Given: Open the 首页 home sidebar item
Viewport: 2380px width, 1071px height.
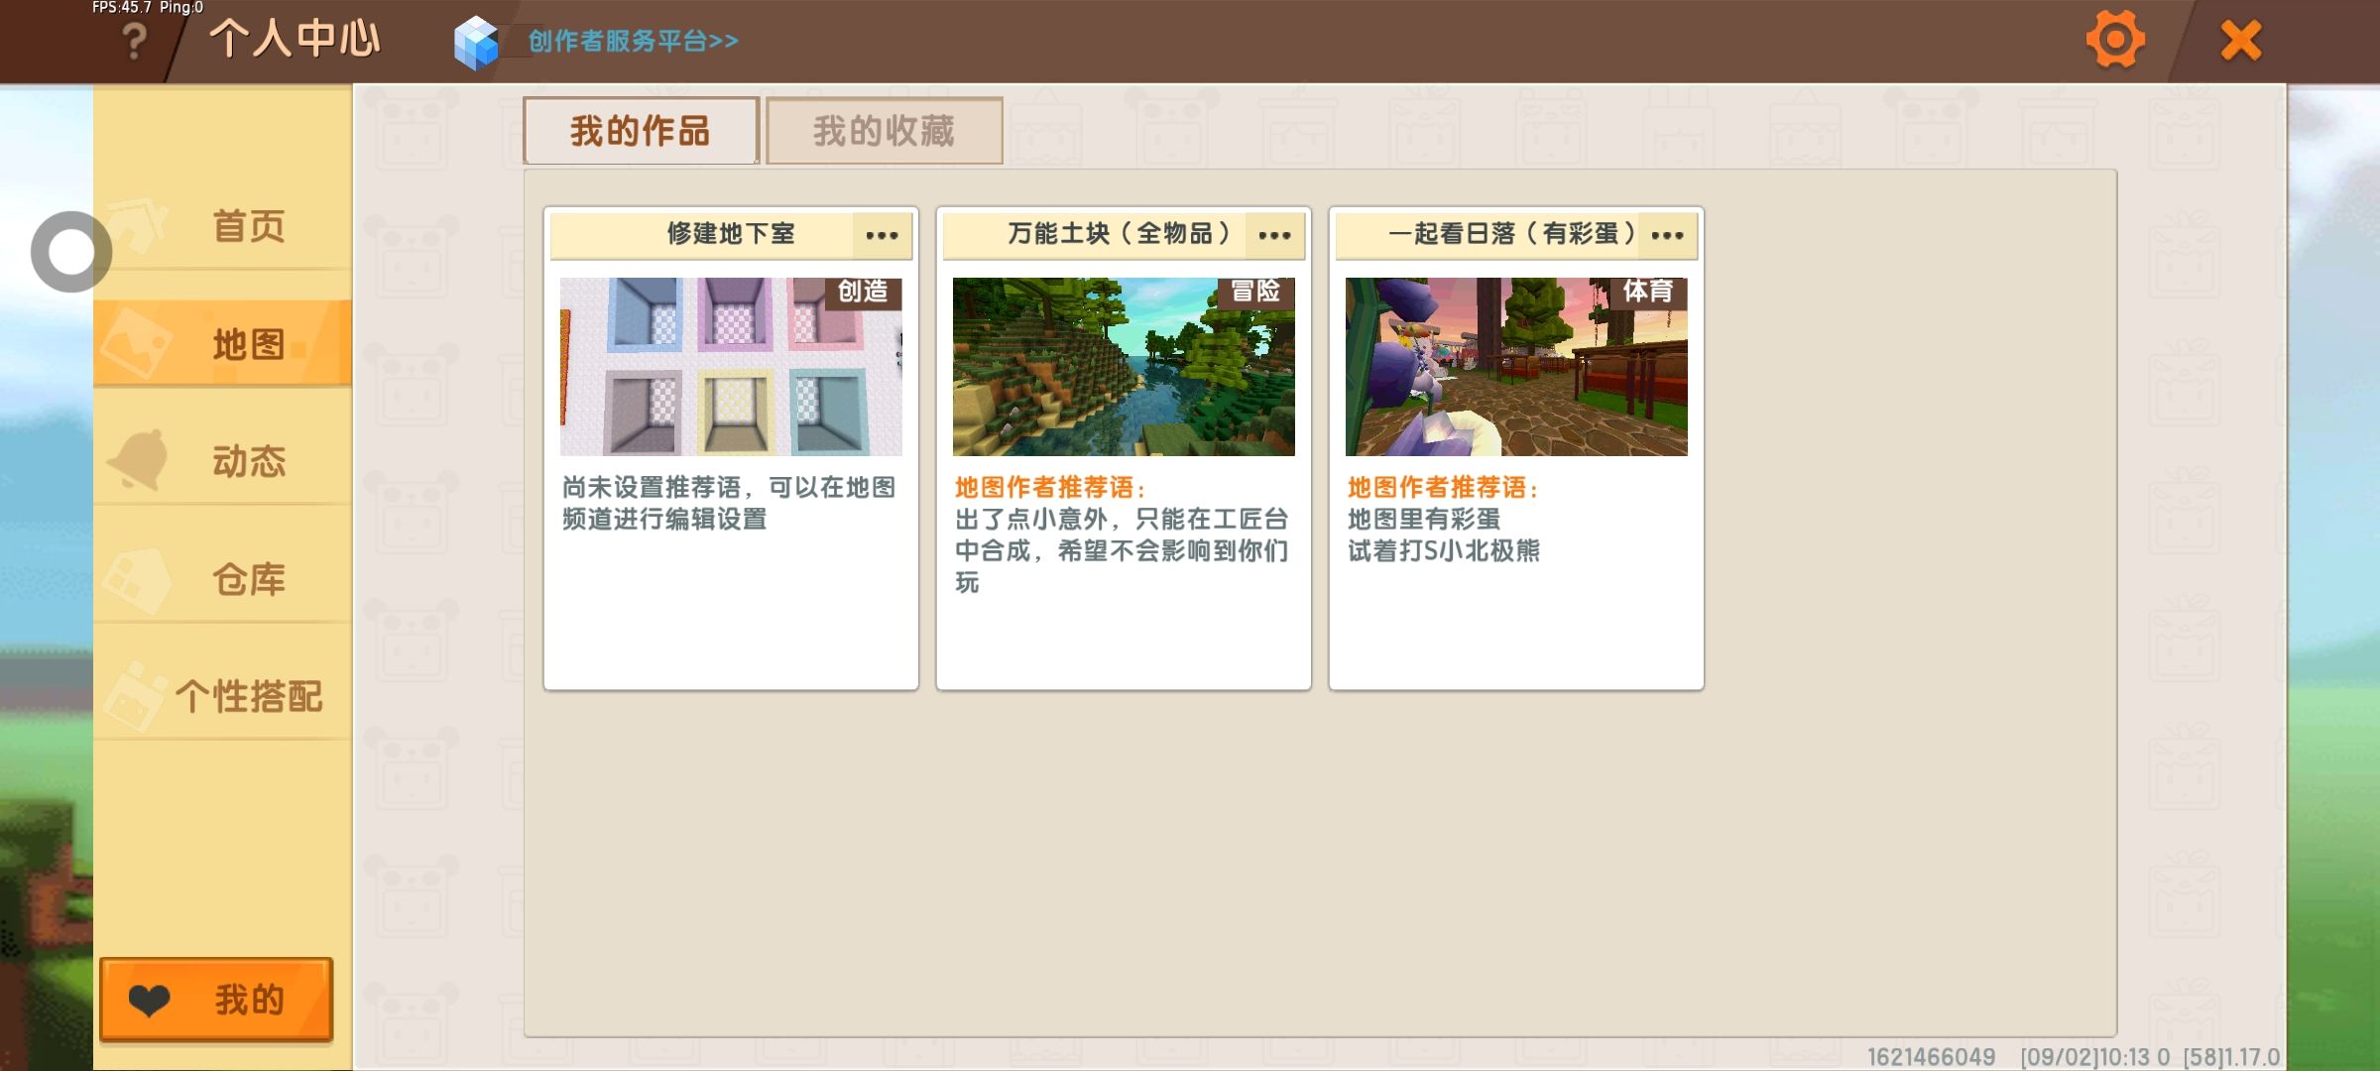Looking at the screenshot, I should pos(248,226).
